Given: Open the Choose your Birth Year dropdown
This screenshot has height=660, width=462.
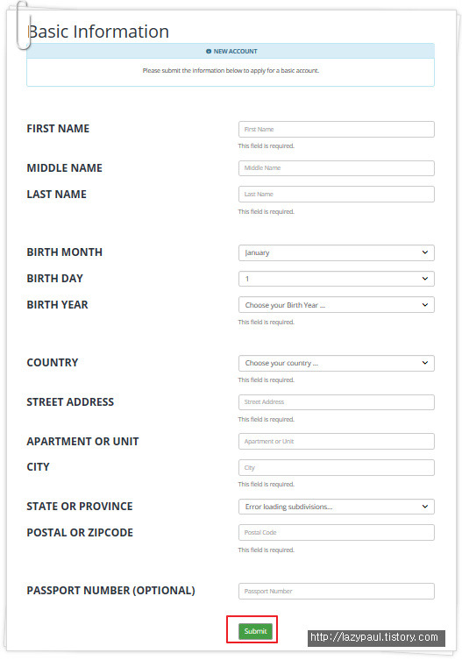Looking at the screenshot, I should (x=336, y=305).
